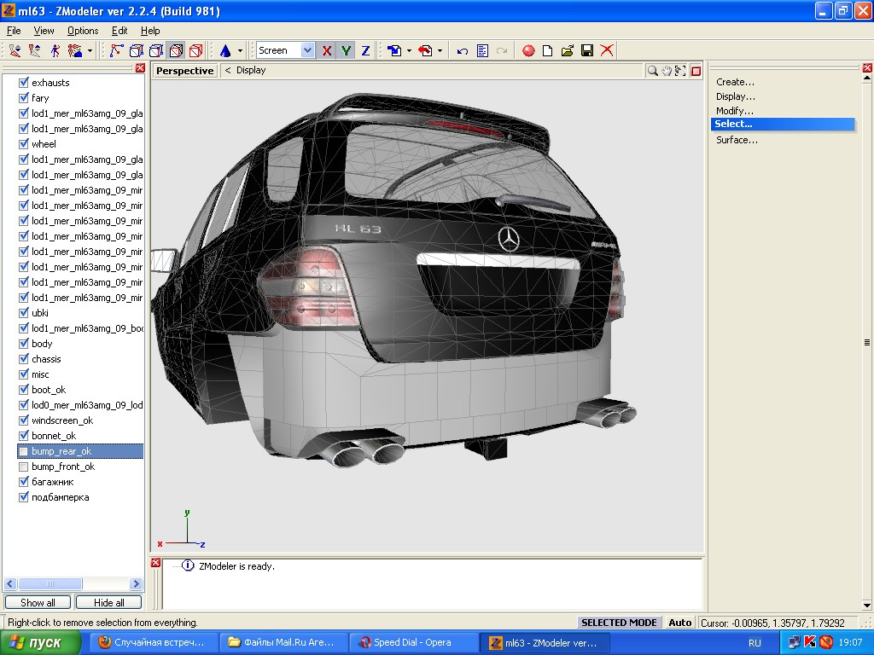Open dropdown arrow next to selection options icon
Viewport: 874px width, 655px height.
pyautogui.click(x=90, y=50)
